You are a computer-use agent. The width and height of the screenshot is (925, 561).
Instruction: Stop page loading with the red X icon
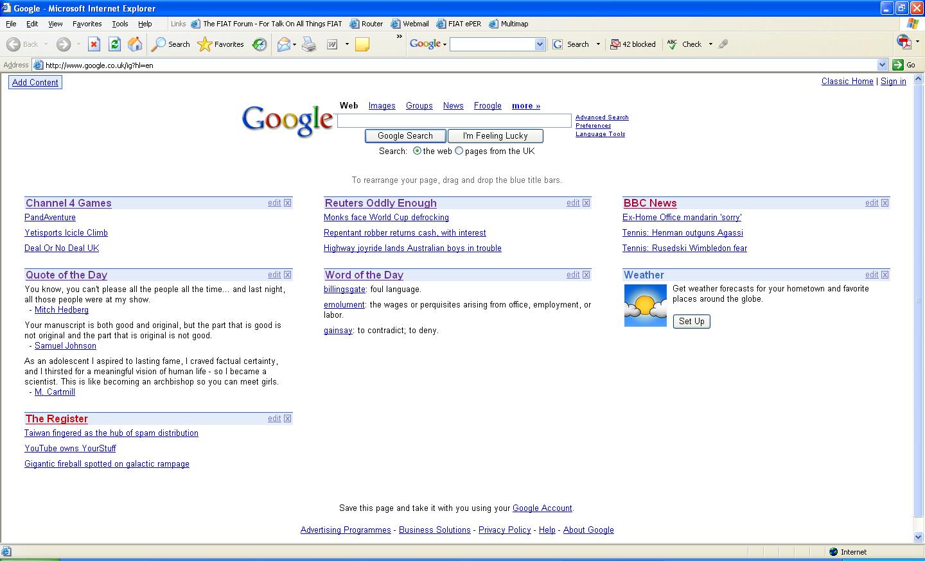coord(94,44)
